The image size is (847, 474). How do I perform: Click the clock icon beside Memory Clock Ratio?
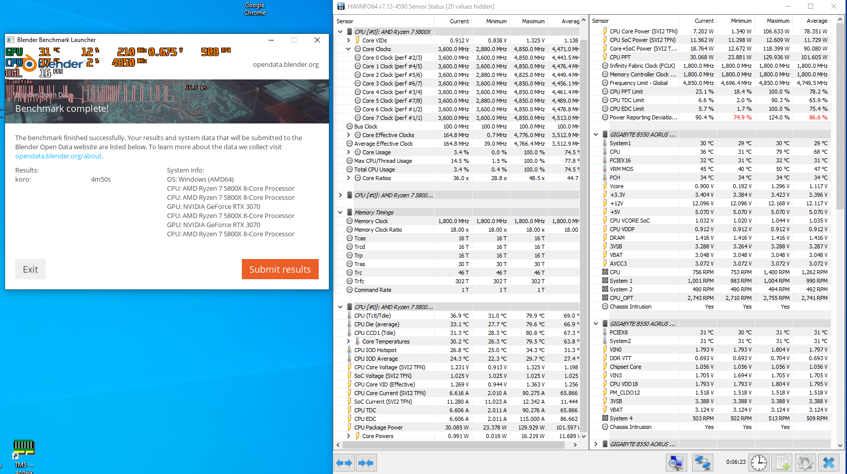point(350,230)
